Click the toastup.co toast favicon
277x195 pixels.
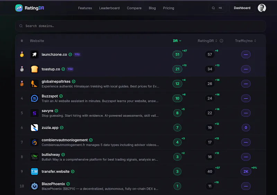[x=34, y=69]
